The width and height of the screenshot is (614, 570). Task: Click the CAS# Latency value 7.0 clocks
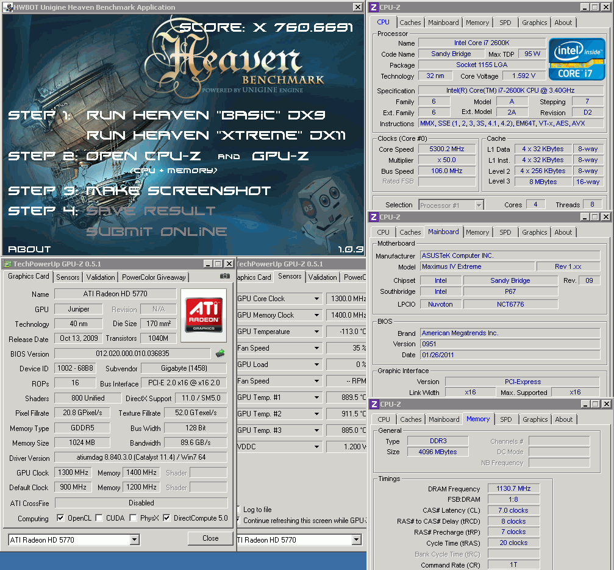tap(513, 510)
